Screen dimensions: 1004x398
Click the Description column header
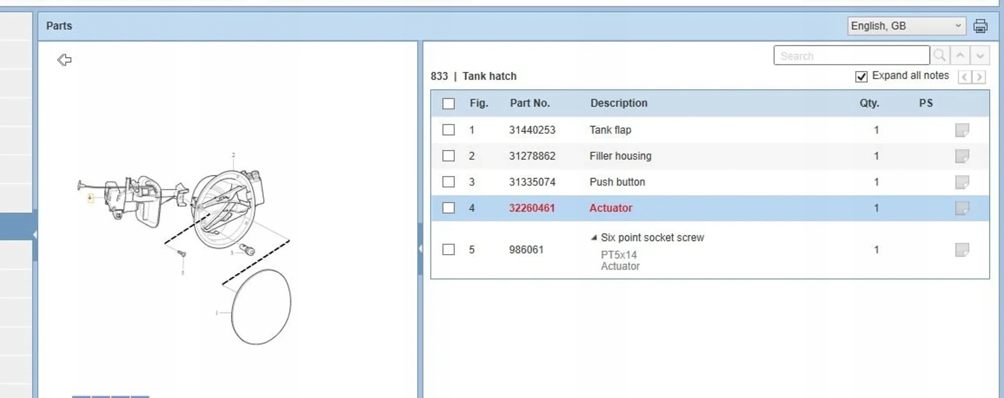click(x=619, y=103)
